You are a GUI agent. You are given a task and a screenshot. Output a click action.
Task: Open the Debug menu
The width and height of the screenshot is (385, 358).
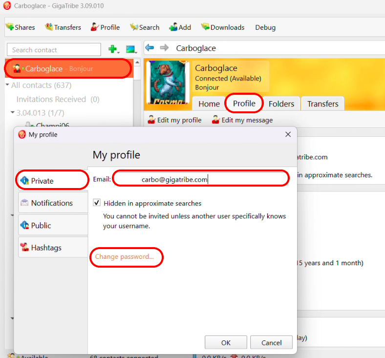point(265,27)
